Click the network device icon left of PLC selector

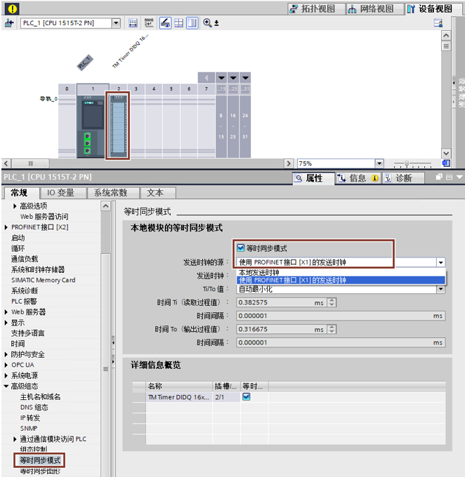tap(9, 23)
